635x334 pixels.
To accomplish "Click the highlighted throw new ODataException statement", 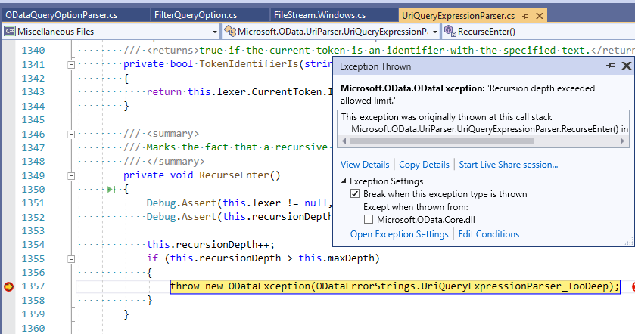I will (x=395, y=286).
